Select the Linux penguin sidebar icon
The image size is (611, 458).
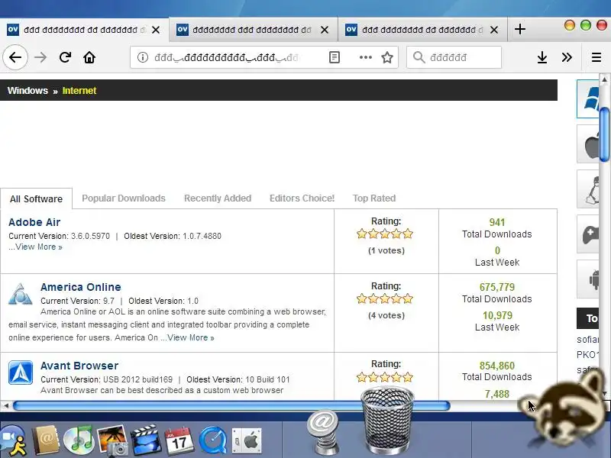click(588, 189)
